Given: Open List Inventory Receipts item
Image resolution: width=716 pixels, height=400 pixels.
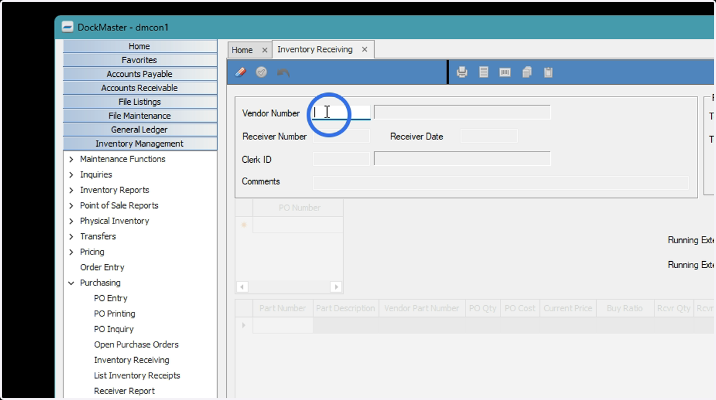Looking at the screenshot, I should (137, 376).
